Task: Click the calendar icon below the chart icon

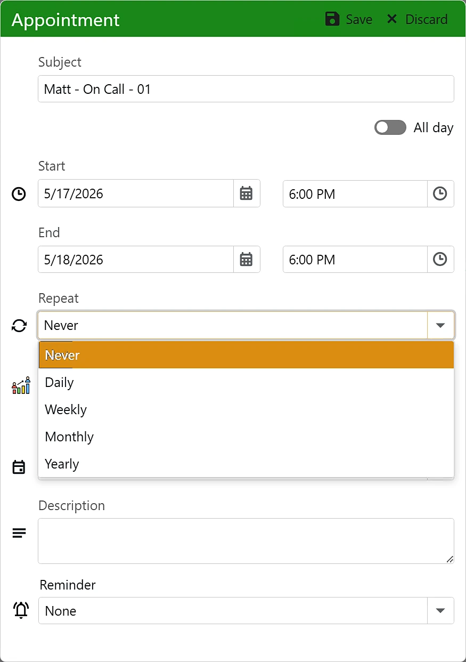Action: (x=19, y=467)
